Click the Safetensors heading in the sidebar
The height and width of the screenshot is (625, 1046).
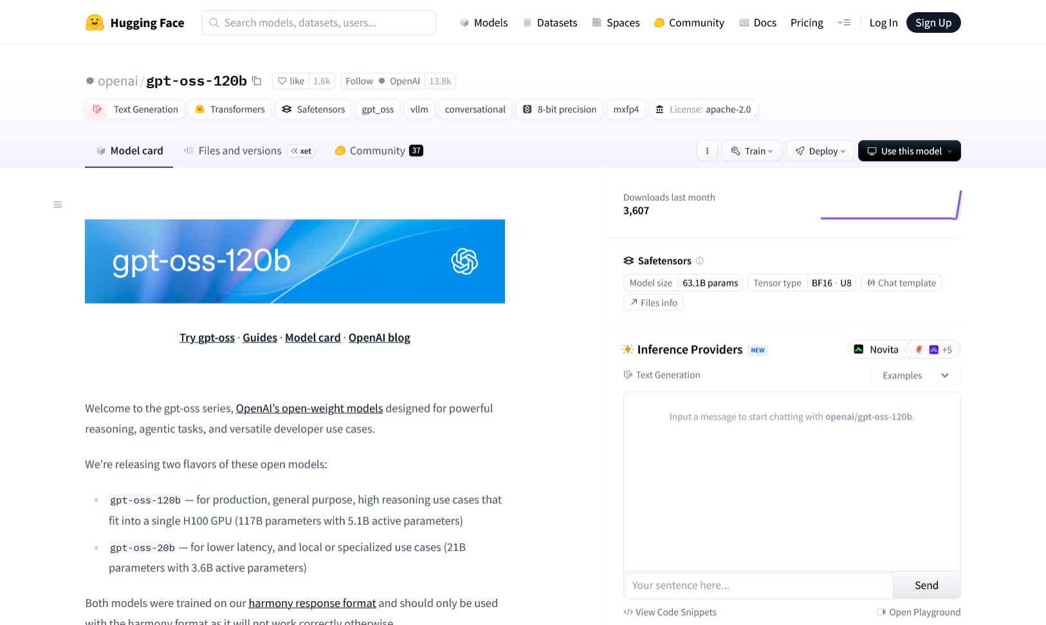tap(665, 261)
